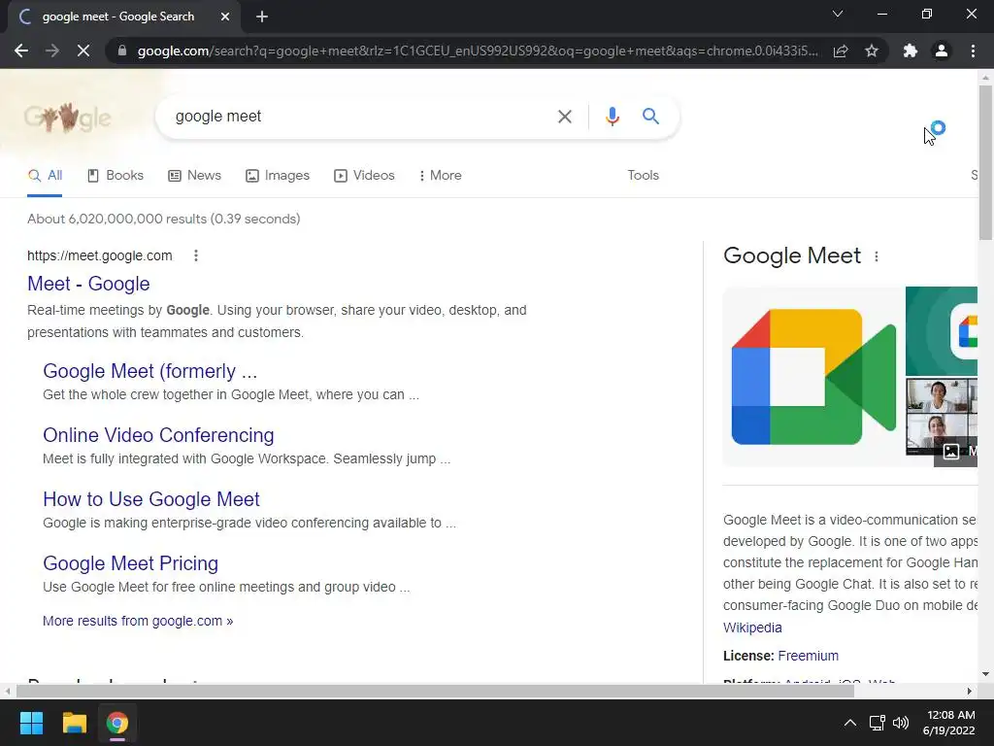Open network status tray icon
994x746 pixels.
point(877,723)
